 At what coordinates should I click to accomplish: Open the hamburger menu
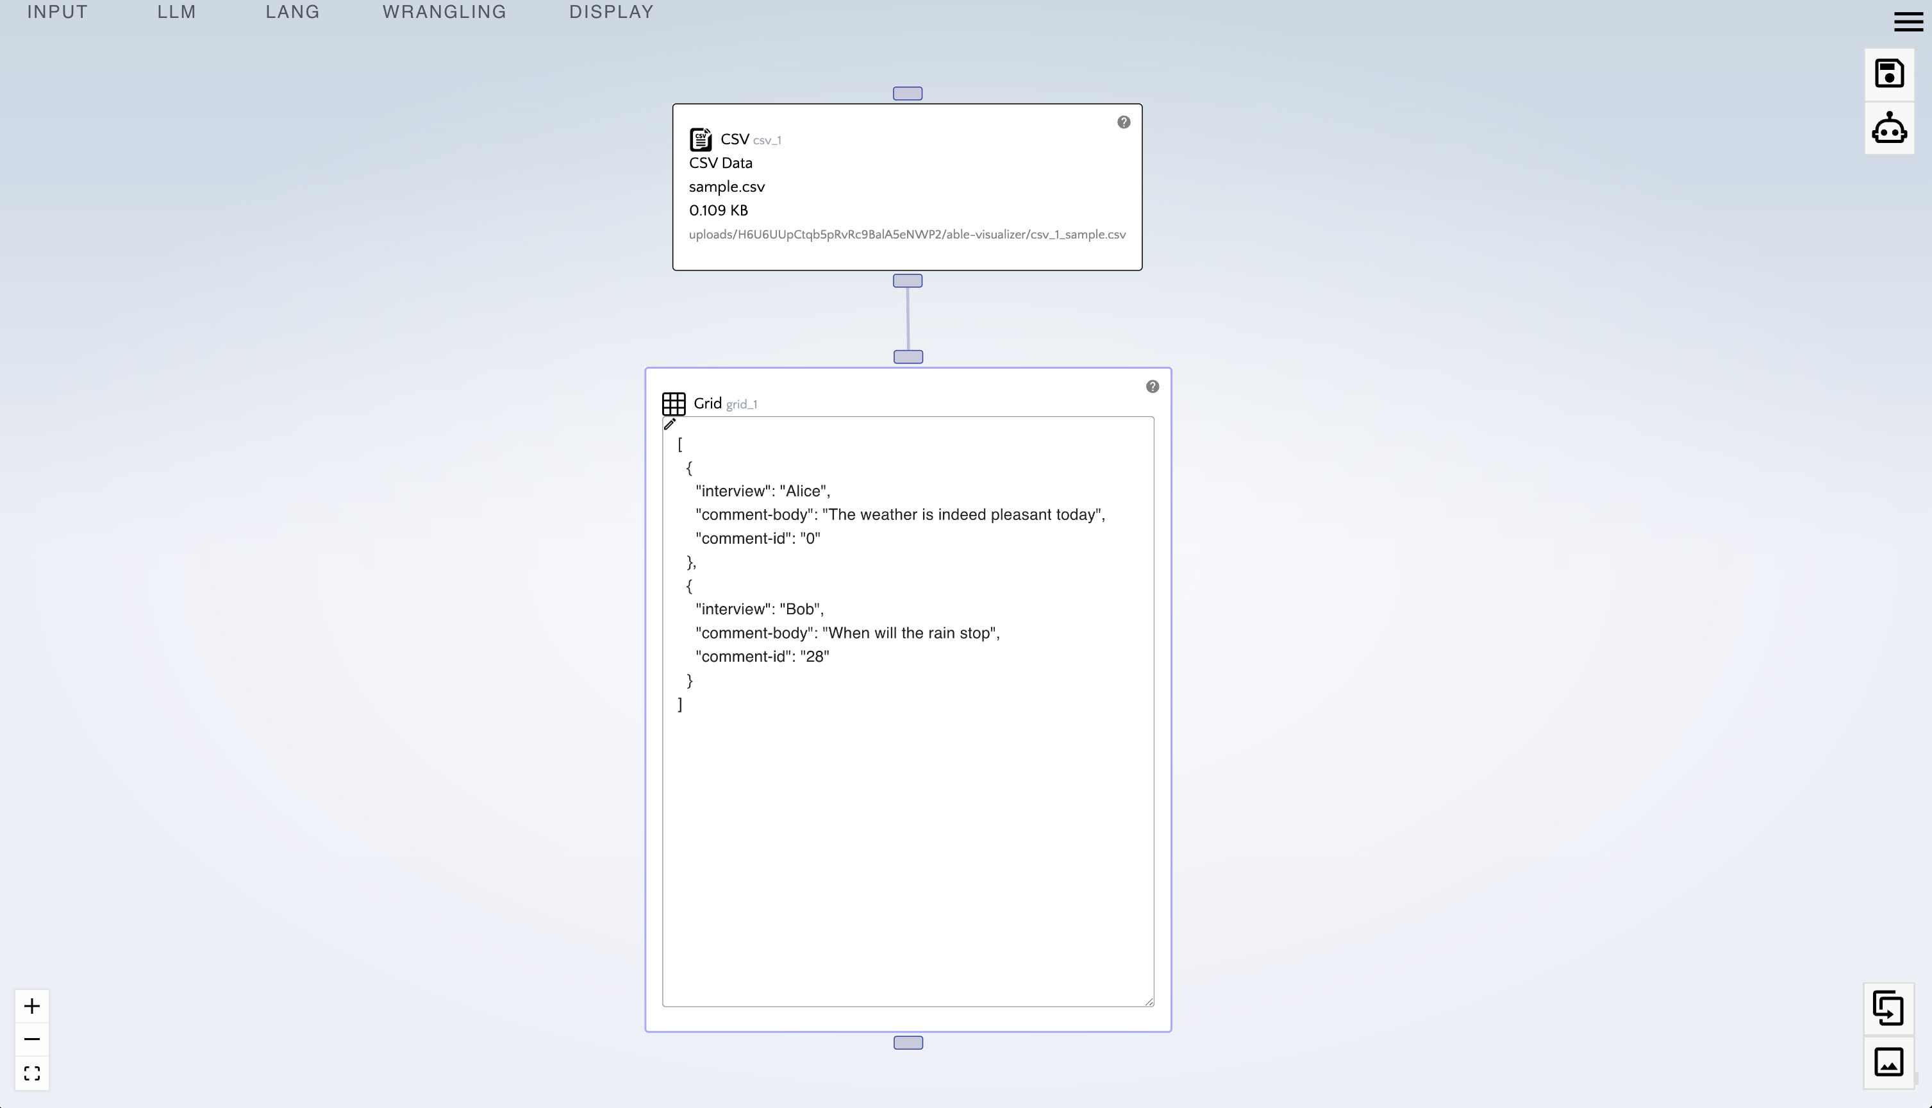tap(1908, 21)
